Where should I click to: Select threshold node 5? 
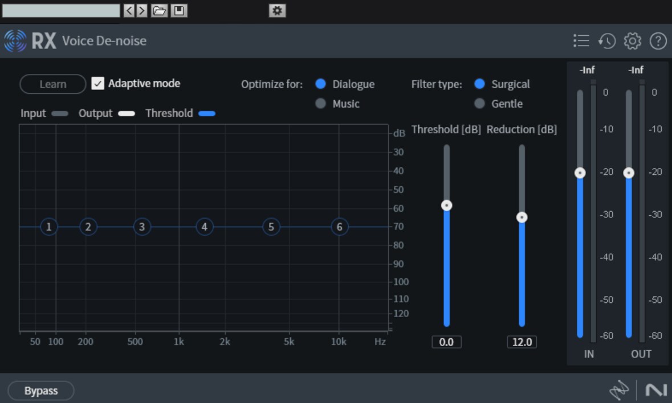point(271,227)
